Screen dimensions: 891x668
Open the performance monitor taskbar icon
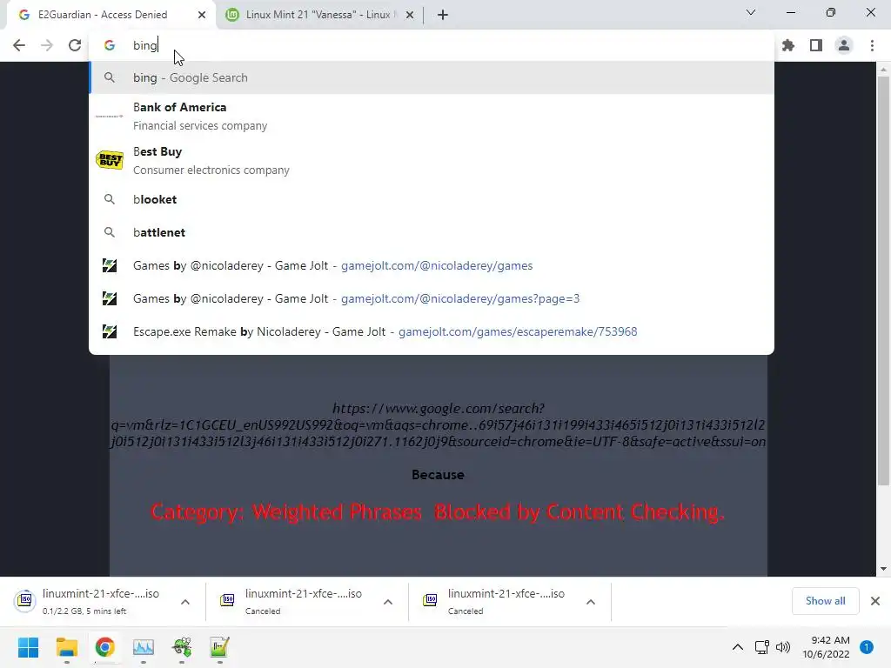144,647
